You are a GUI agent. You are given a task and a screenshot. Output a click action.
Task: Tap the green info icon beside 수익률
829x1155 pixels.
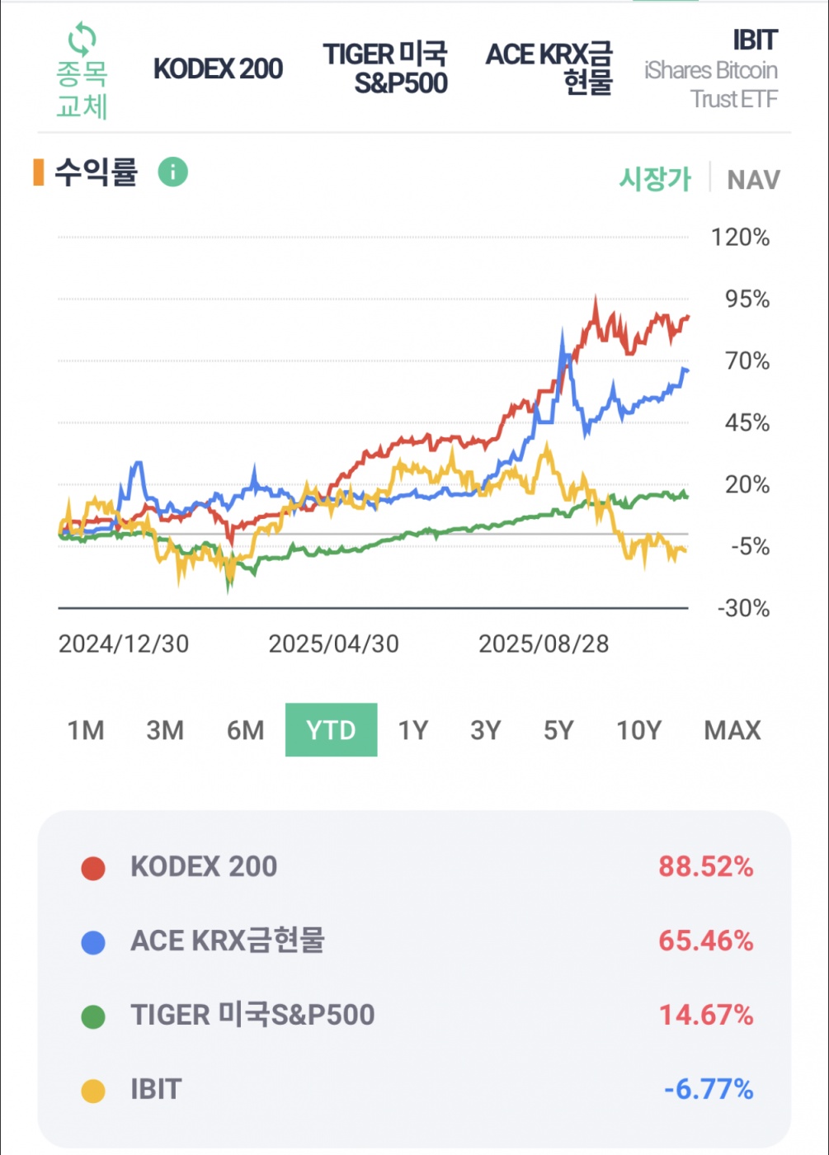[x=173, y=172]
